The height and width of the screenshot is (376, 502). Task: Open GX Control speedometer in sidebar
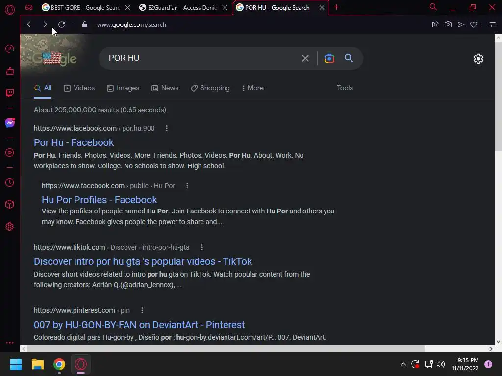pyautogui.click(x=10, y=48)
